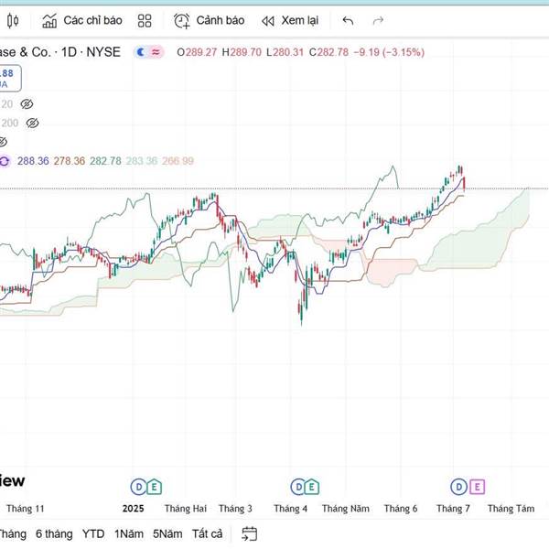Click the close price C282.78
The image size is (549, 549).
(x=328, y=52)
